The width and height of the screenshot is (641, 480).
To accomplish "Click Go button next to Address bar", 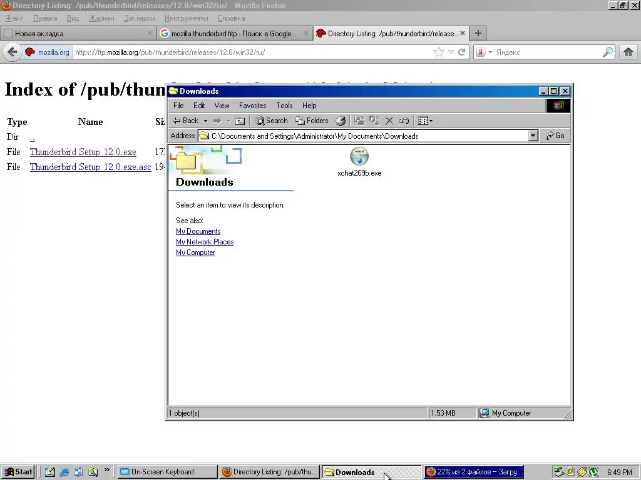I will (x=555, y=136).
